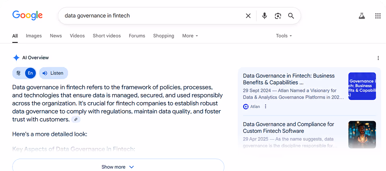Switch AI Overview language to Hindi
The height and width of the screenshot is (171, 386).
tap(19, 73)
